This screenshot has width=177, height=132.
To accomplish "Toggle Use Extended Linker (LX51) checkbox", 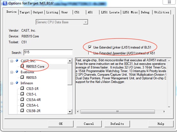I will (90, 47).
